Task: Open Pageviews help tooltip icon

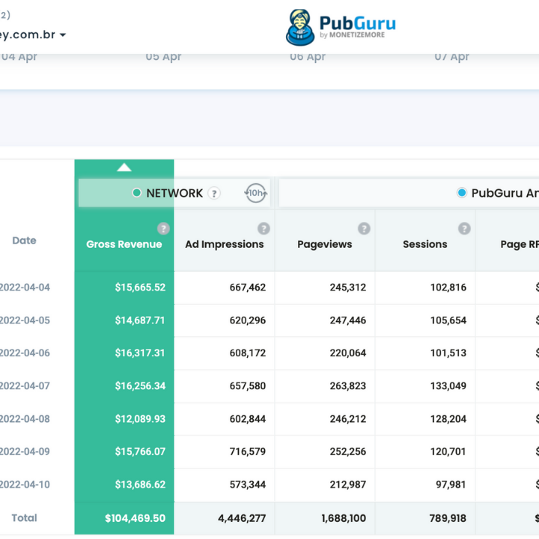Action: click(x=364, y=228)
